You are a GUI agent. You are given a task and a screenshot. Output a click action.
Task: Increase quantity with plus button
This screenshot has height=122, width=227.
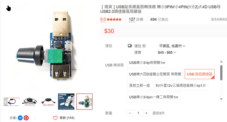146,113
